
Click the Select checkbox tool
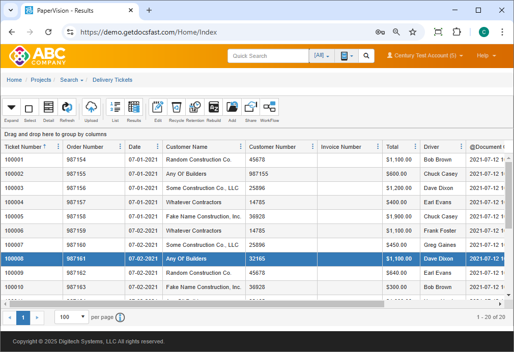click(x=30, y=108)
